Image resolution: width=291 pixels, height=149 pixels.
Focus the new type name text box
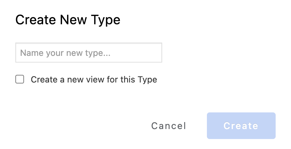88,53
